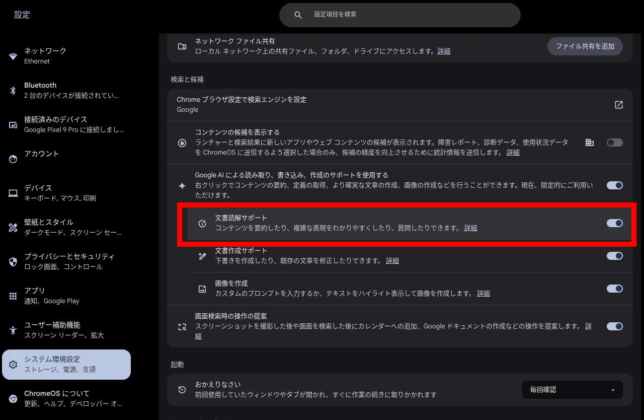Screen dimensions: 644x420
Task: Open Chrome browser search engine settings via external link icon
Action: [618, 105]
